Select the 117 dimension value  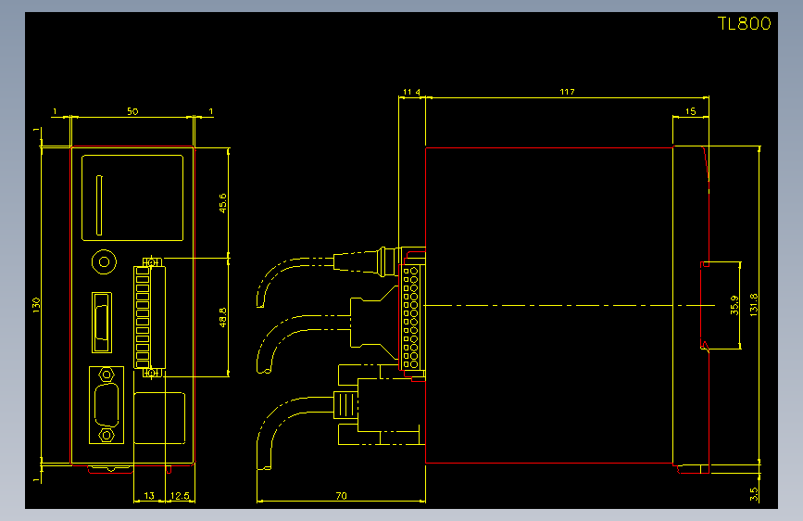(567, 92)
